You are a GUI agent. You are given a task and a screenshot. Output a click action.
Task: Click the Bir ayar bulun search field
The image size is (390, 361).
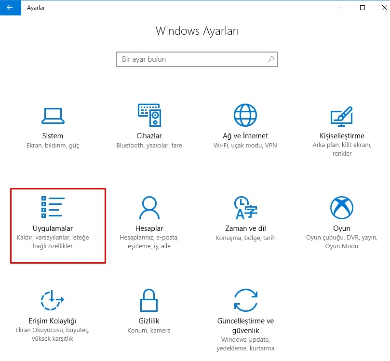(x=193, y=59)
